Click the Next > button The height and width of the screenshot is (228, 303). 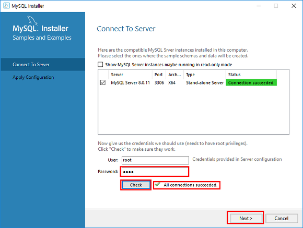[246, 218]
